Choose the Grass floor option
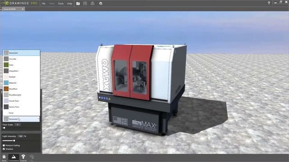 pyautogui.click(x=21, y=65)
